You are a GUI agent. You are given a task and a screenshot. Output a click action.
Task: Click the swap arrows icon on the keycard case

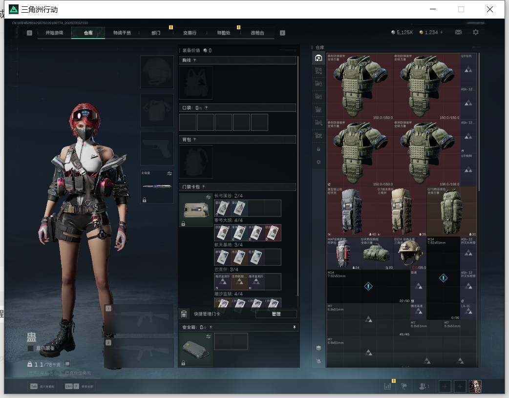[x=208, y=197]
